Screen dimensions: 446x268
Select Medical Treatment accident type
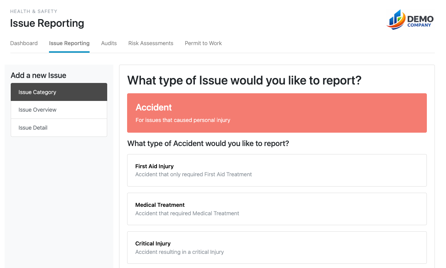coord(276,209)
